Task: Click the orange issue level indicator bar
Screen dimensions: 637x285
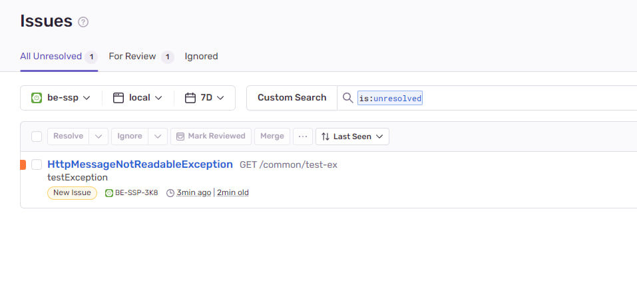Action: [x=23, y=164]
